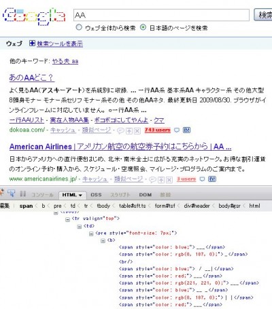Switch to the DOM tab in Firebug
Image resolution: width=272 pixels, height=309 pixels.
tap(146, 195)
